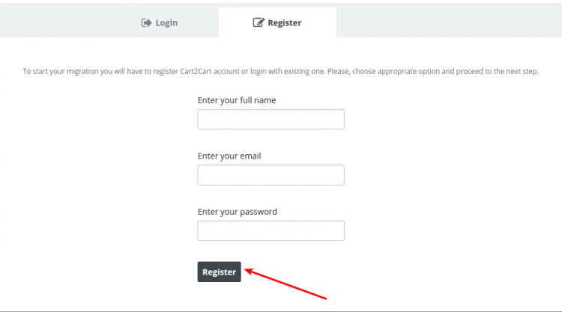The image size is (562, 312).
Task: Click the "Enter your email" label
Action: [x=229, y=156]
